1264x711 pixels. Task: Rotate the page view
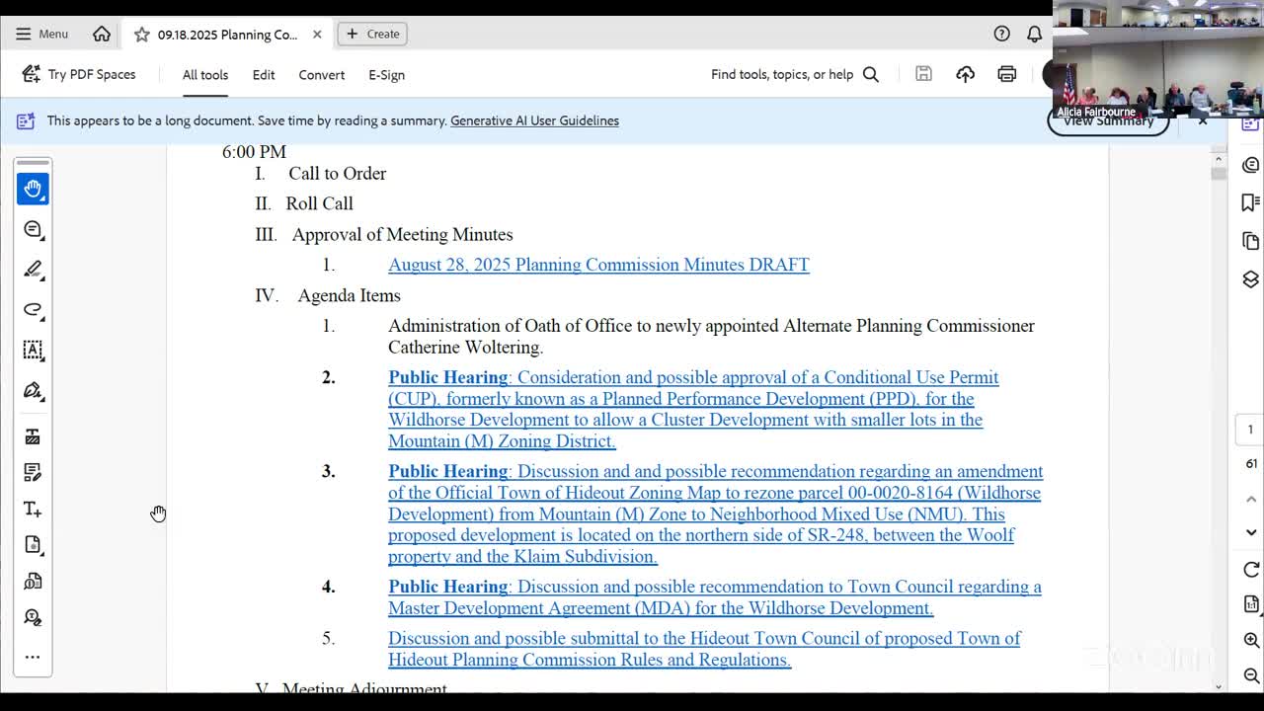1250,570
